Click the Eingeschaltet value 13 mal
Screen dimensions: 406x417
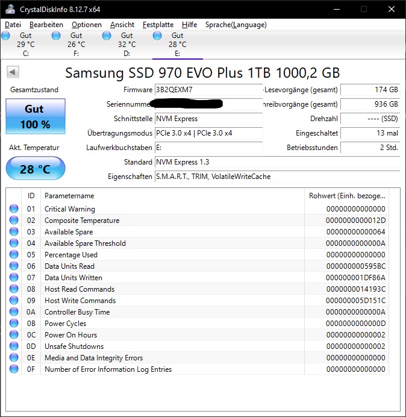[x=370, y=133]
